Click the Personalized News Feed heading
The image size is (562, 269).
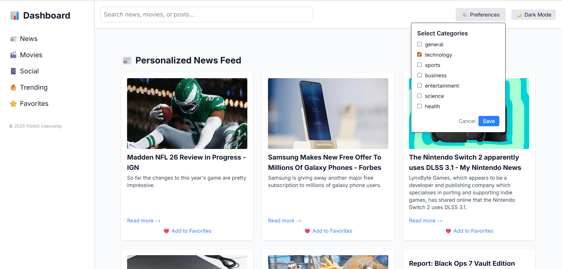pyautogui.click(x=188, y=60)
